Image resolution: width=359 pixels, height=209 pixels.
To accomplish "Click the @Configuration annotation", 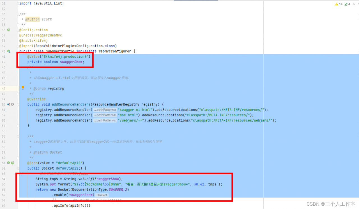I will pos(33,30).
